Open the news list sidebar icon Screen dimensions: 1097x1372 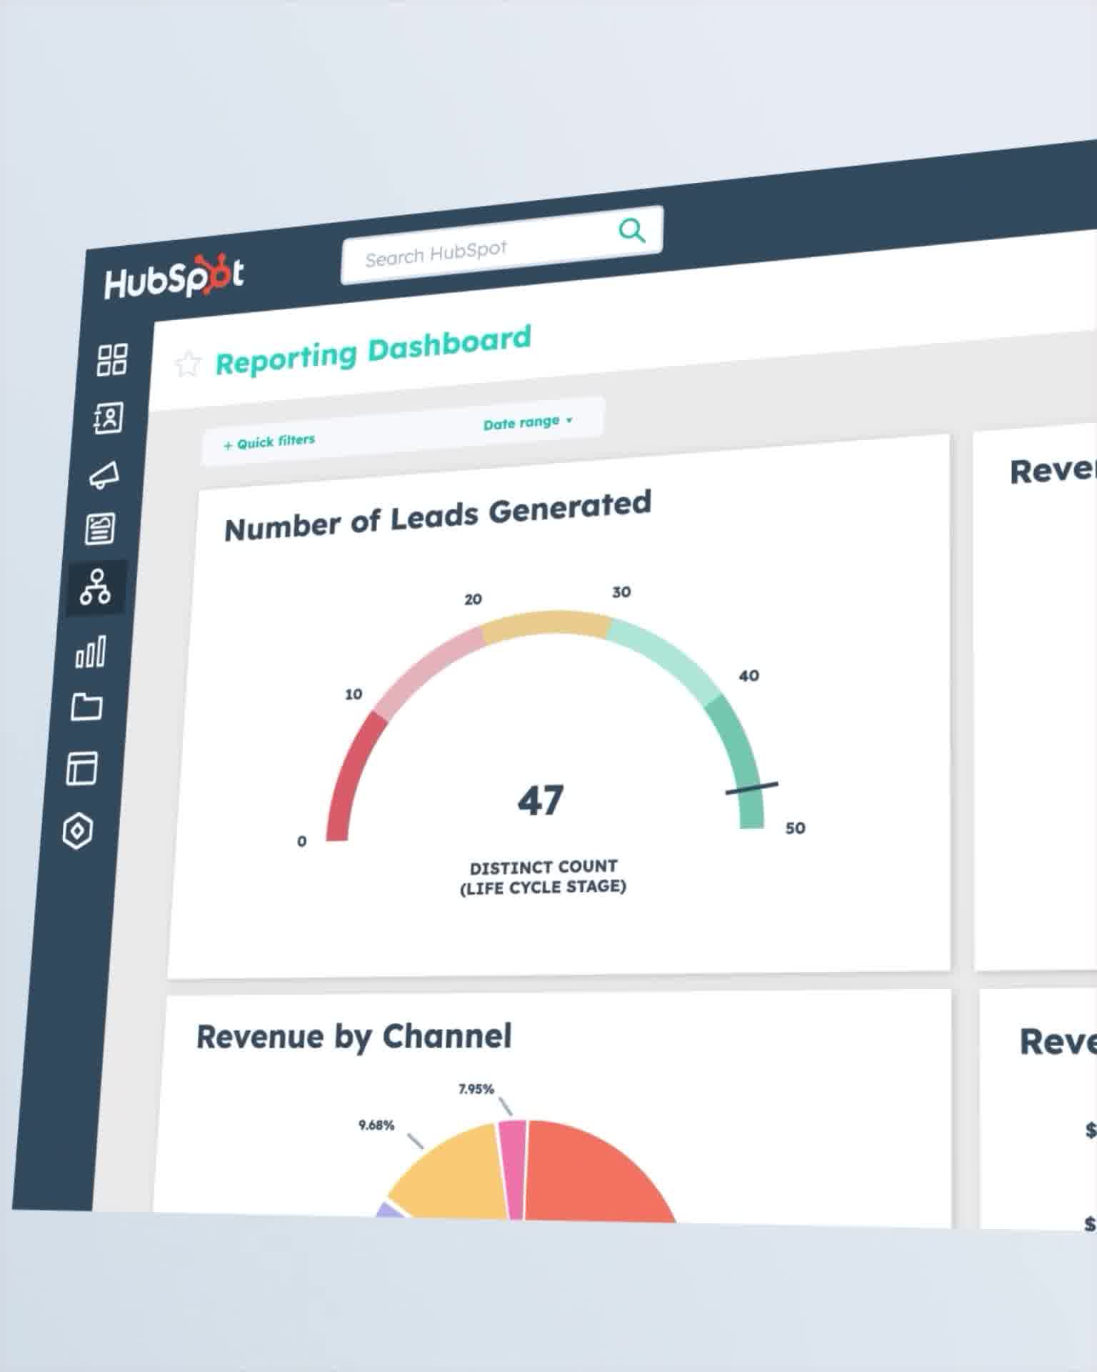pyautogui.click(x=100, y=529)
